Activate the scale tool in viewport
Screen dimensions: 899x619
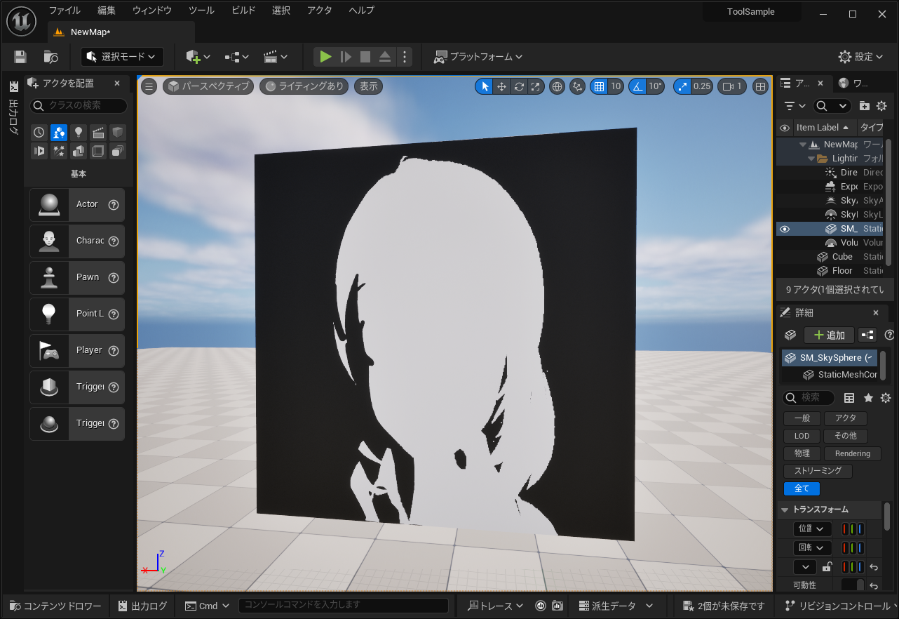535,86
